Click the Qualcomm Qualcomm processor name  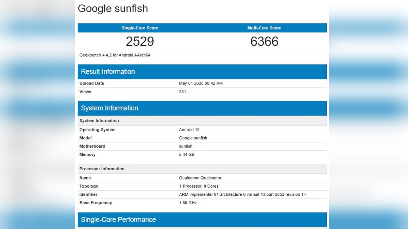coord(200,178)
